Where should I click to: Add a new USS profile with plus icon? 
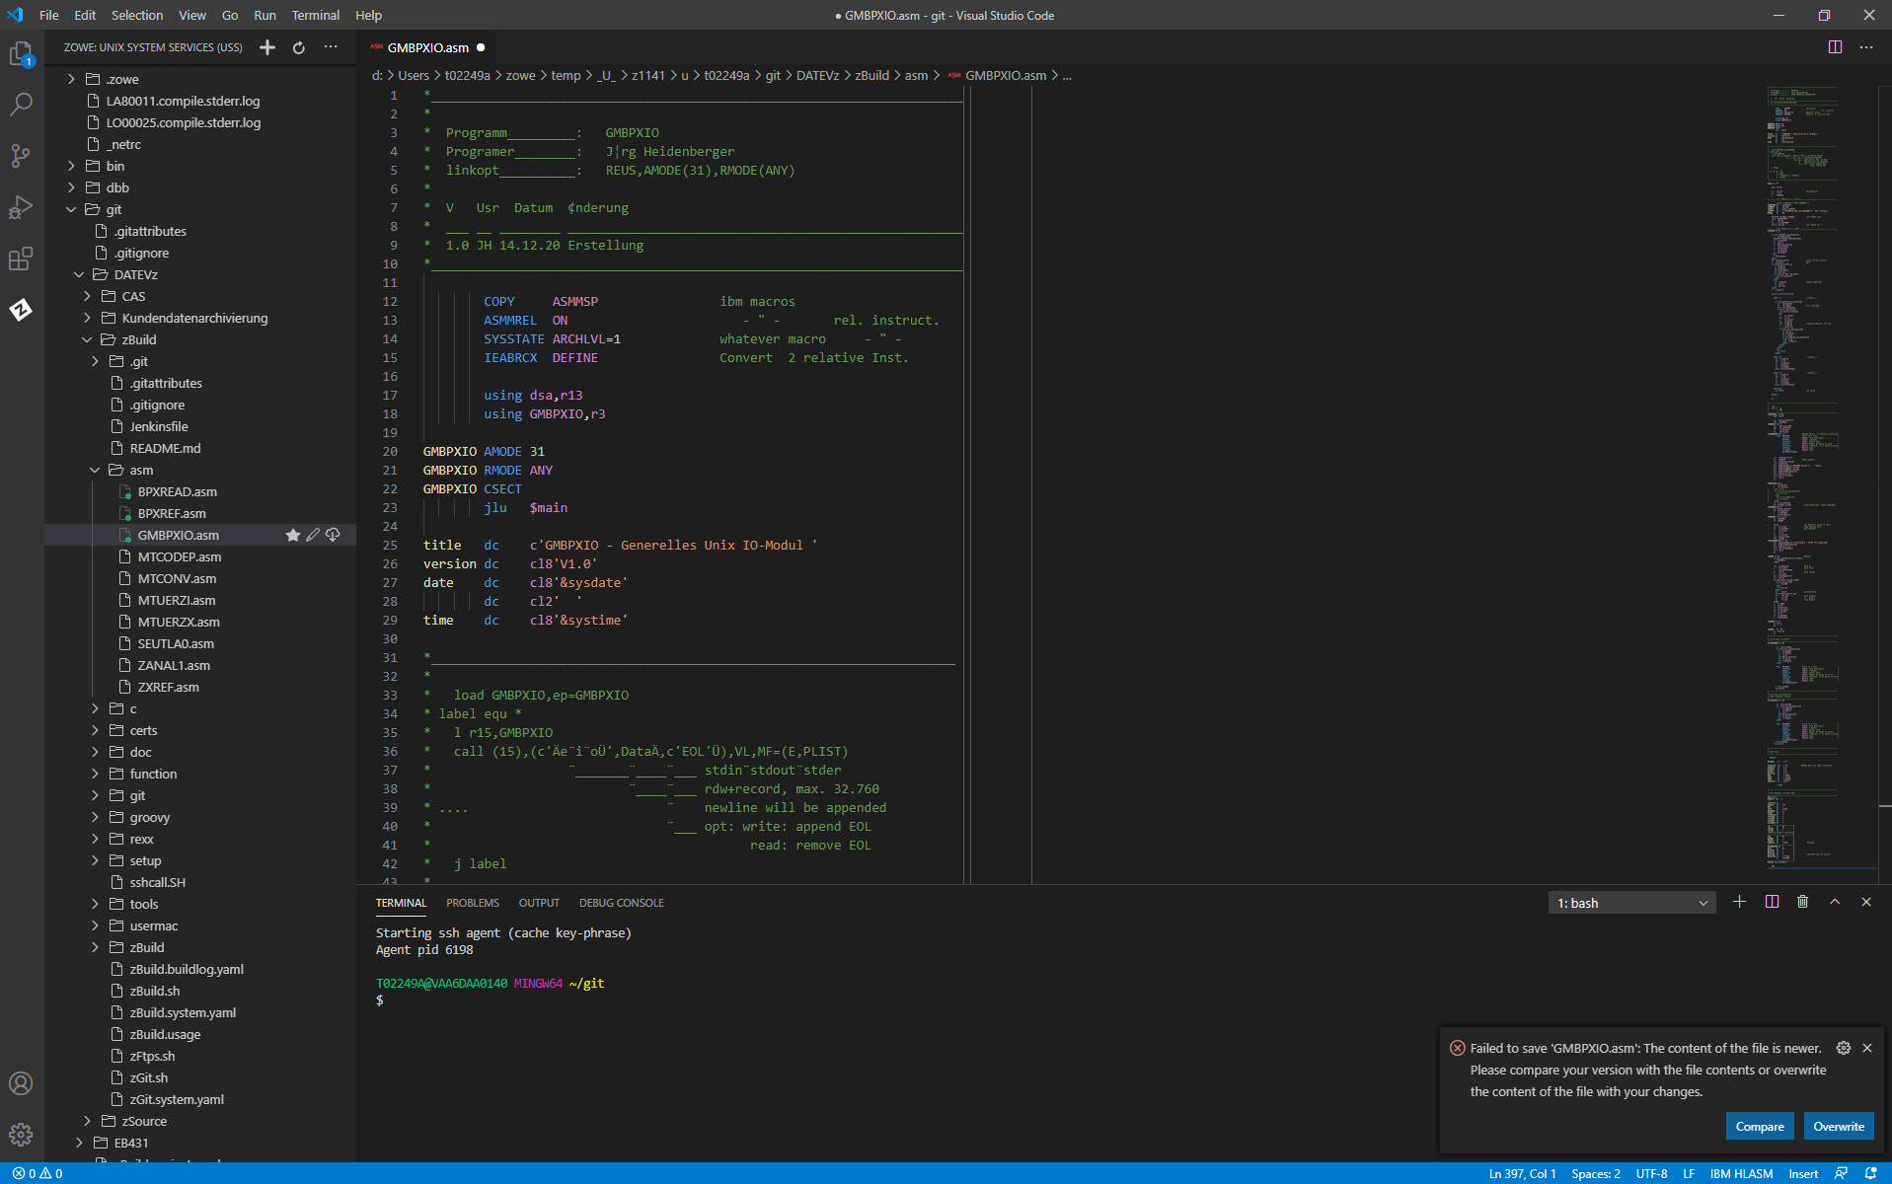click(x=267, y=47)
